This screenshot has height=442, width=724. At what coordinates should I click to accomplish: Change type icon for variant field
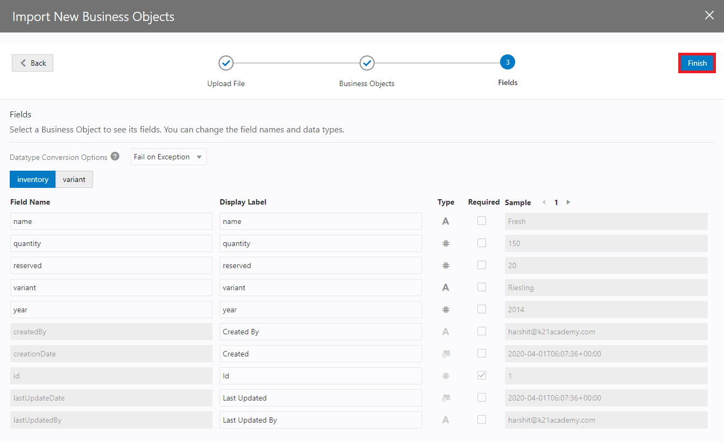446,287
